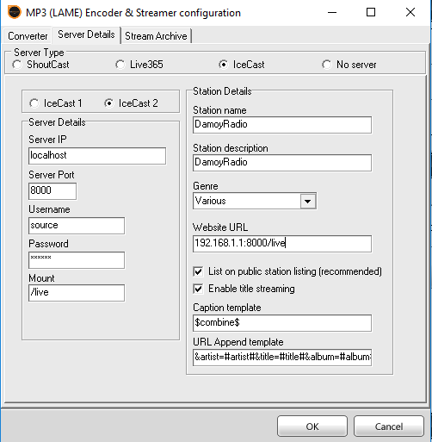Click the Mount label text
The width and height of the screenshot is (432, 442).
41,278
